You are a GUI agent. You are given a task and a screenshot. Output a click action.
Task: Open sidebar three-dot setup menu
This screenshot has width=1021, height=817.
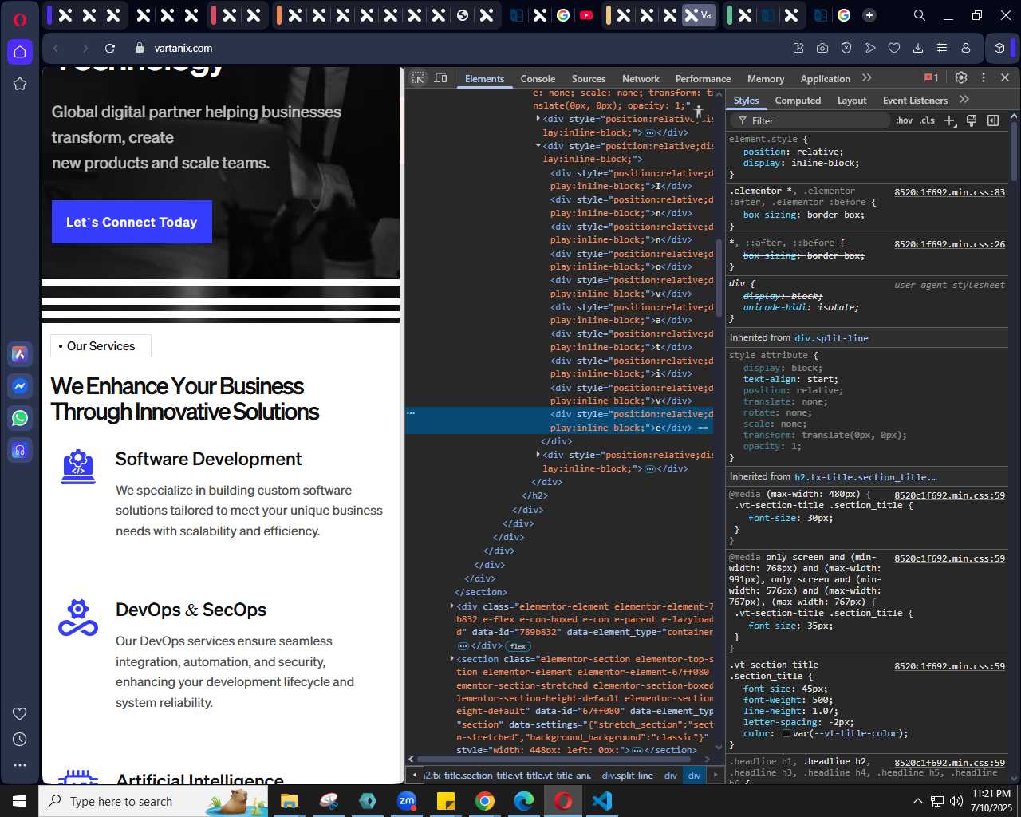pyautogui.click(x=20, y=765)
